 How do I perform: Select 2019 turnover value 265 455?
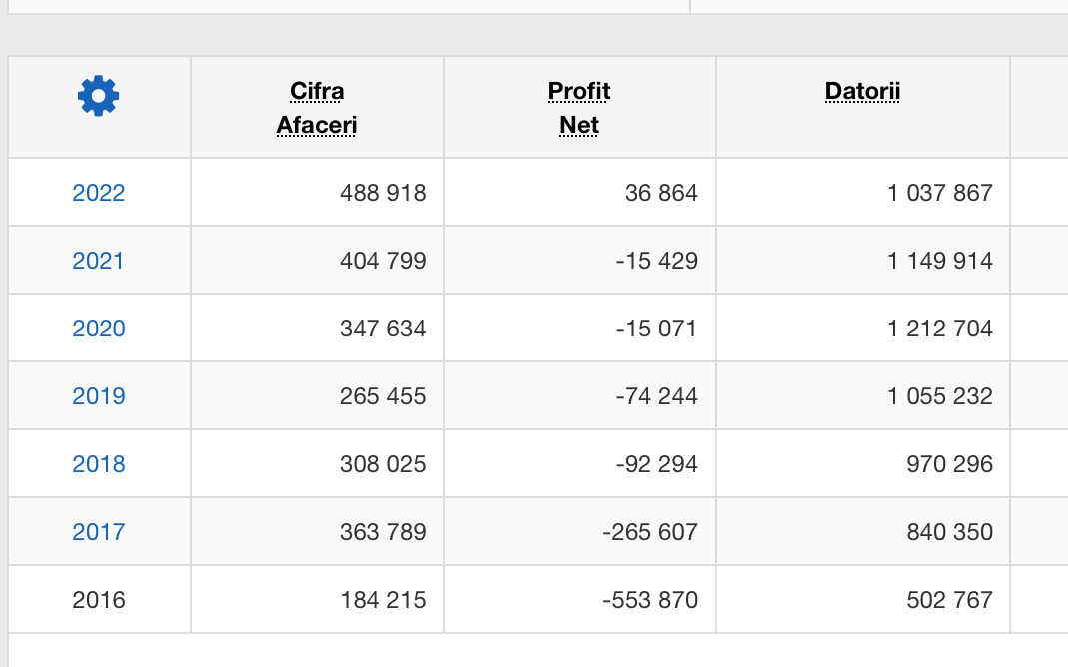tap(383, 396)
